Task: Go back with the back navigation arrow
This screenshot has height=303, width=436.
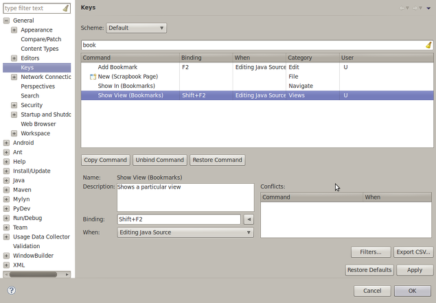Action: (404, 8)
